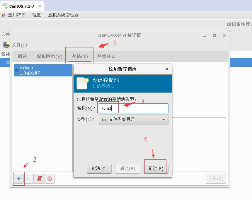Switch to the 网络接口 tab
Screen dimensions: 252x200
pyautogui.click(x=106, y=57)
